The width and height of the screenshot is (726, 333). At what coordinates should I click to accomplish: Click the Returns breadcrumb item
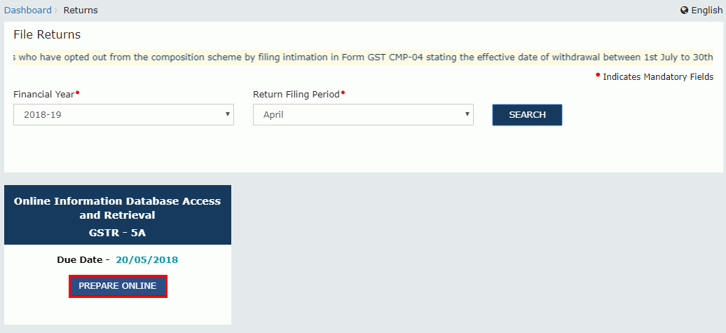81,11
